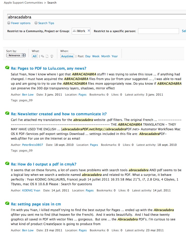Open Pages location on 23 mai 2011 result
This screenshot has width=186, height=237.
[x=83, y=230]
